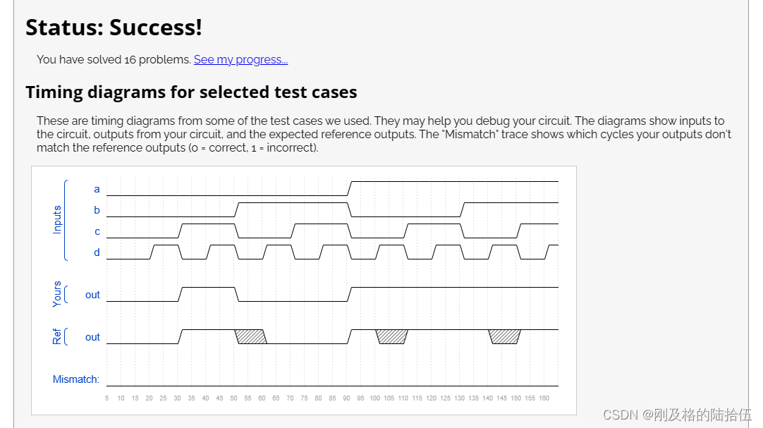The width and height of the screenshot is (763, 428).
Task: Click the Status: Success! heading
Action: [114, 27]
